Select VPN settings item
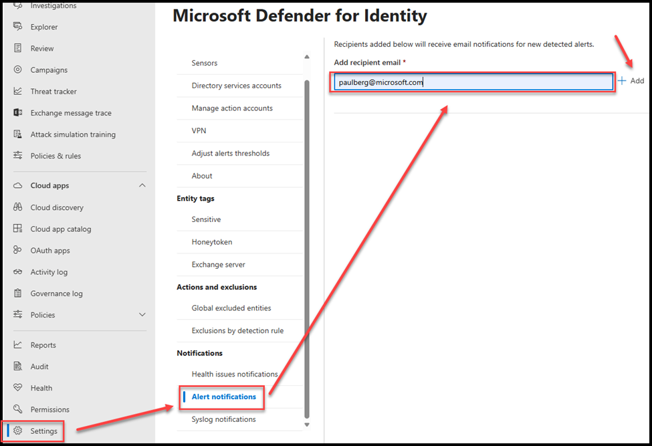 pyautogui.click(x=199, y=130)
